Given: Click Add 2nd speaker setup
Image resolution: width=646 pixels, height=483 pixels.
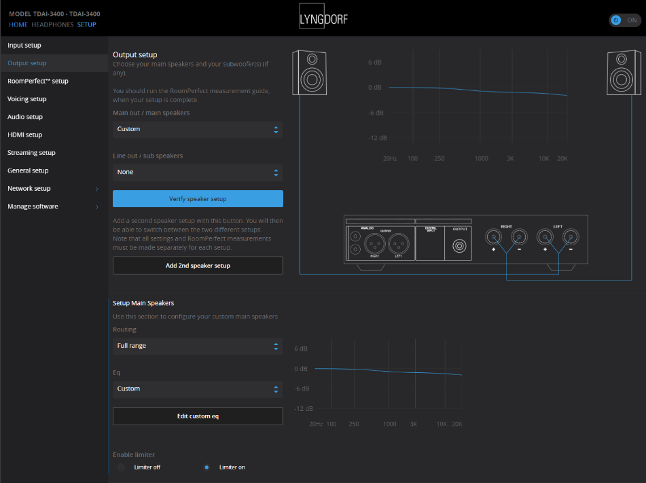Looking at the screenshot, I should tap(198, 265).
